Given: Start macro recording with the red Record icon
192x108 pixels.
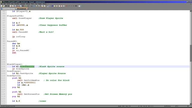Looking at the screenshot, I should click(67, 6).
